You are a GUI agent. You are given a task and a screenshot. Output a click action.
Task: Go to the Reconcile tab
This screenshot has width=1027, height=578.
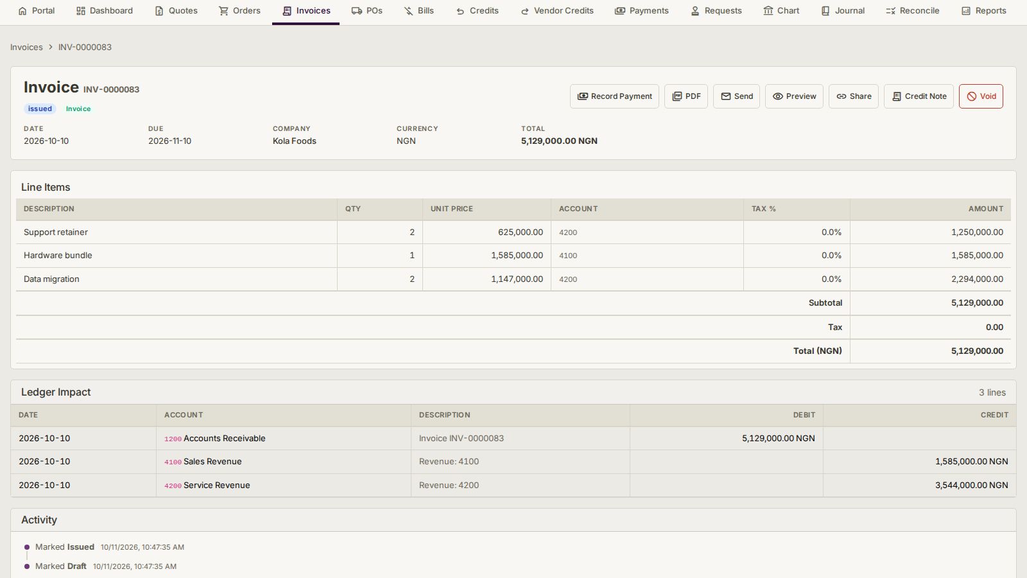tap(912, 11)
